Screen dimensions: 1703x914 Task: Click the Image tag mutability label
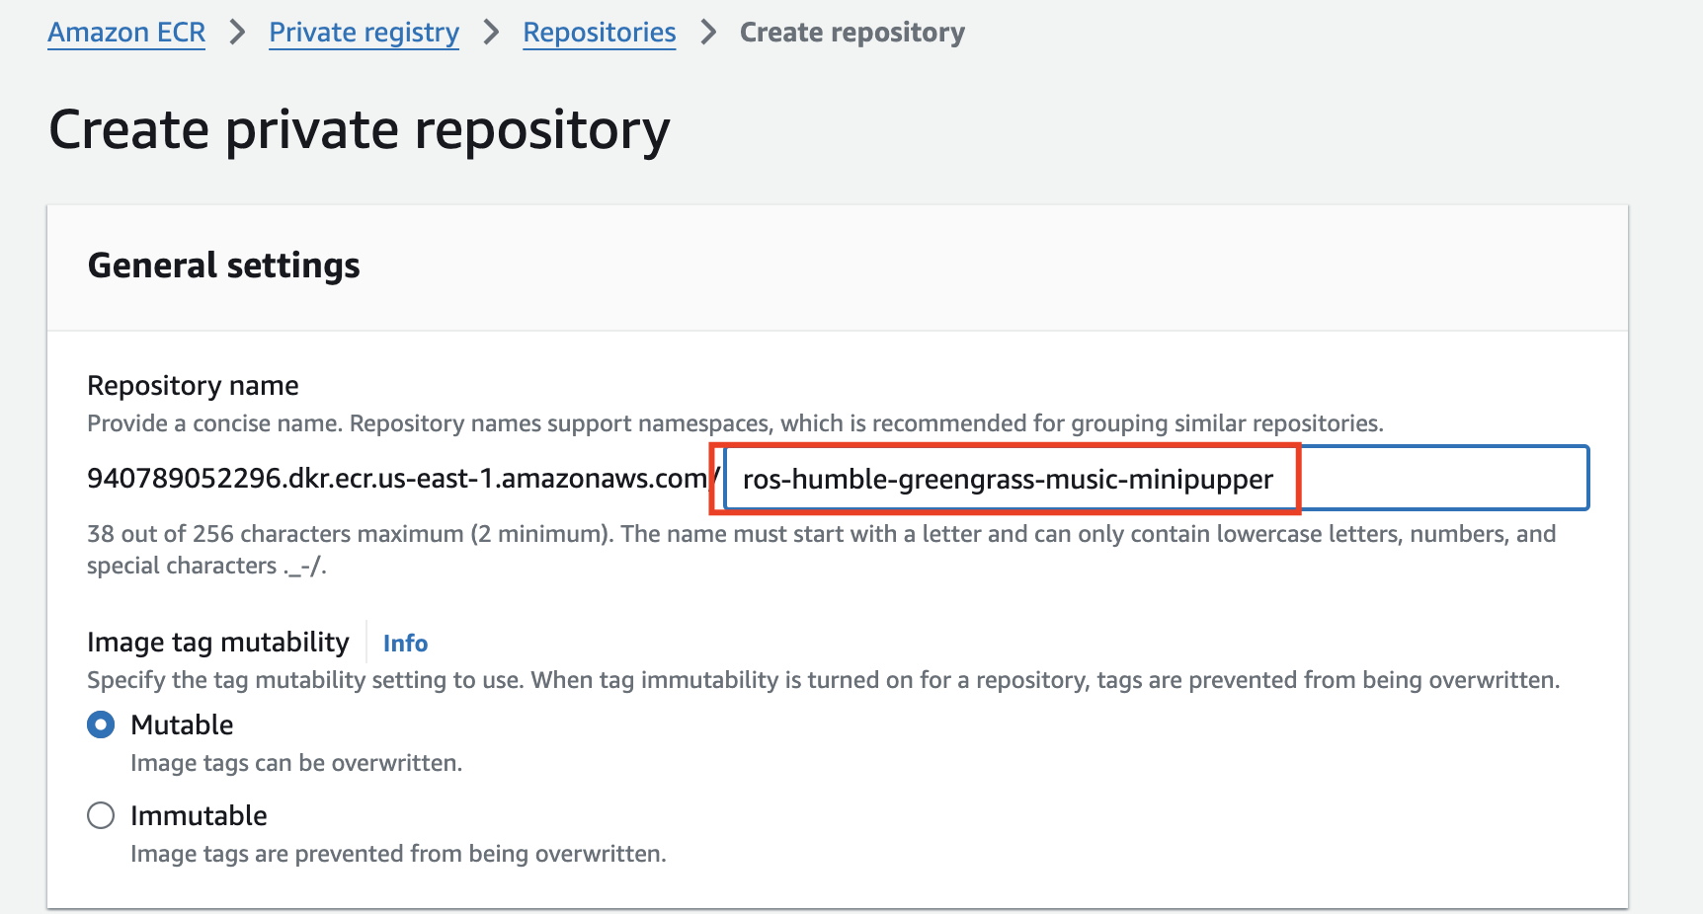pos(218,643)
